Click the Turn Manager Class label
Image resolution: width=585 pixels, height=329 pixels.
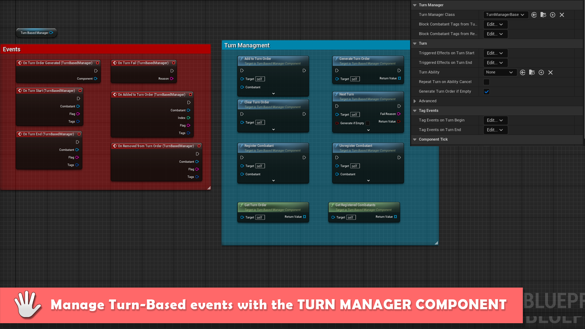coord(437,15)
